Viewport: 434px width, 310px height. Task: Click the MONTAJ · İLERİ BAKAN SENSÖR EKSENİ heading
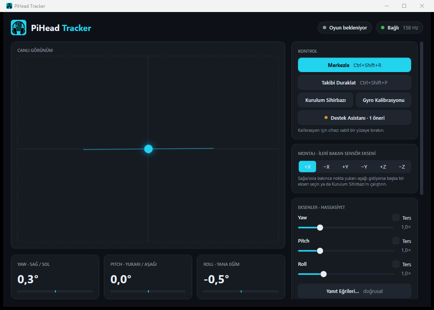(x=337, y=153)
